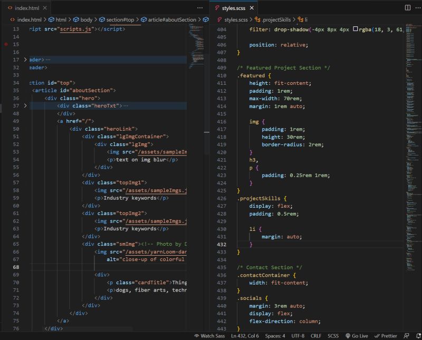This screenshot has width=422, height=340.
Task: Click 'max-width: 70rem;' on line 413
Action: tap(275, 99)
